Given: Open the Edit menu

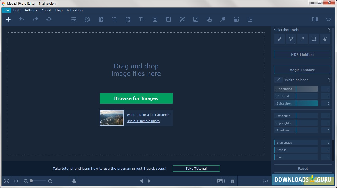Looking at the screenshot, I should (x=16, y=10).
